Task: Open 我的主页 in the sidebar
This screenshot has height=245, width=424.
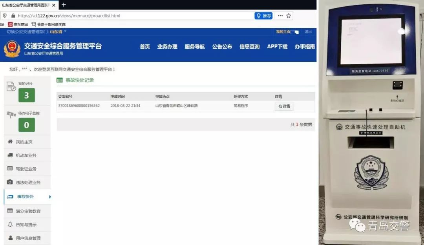Action: pyautogui.click(x=24, y=142)
